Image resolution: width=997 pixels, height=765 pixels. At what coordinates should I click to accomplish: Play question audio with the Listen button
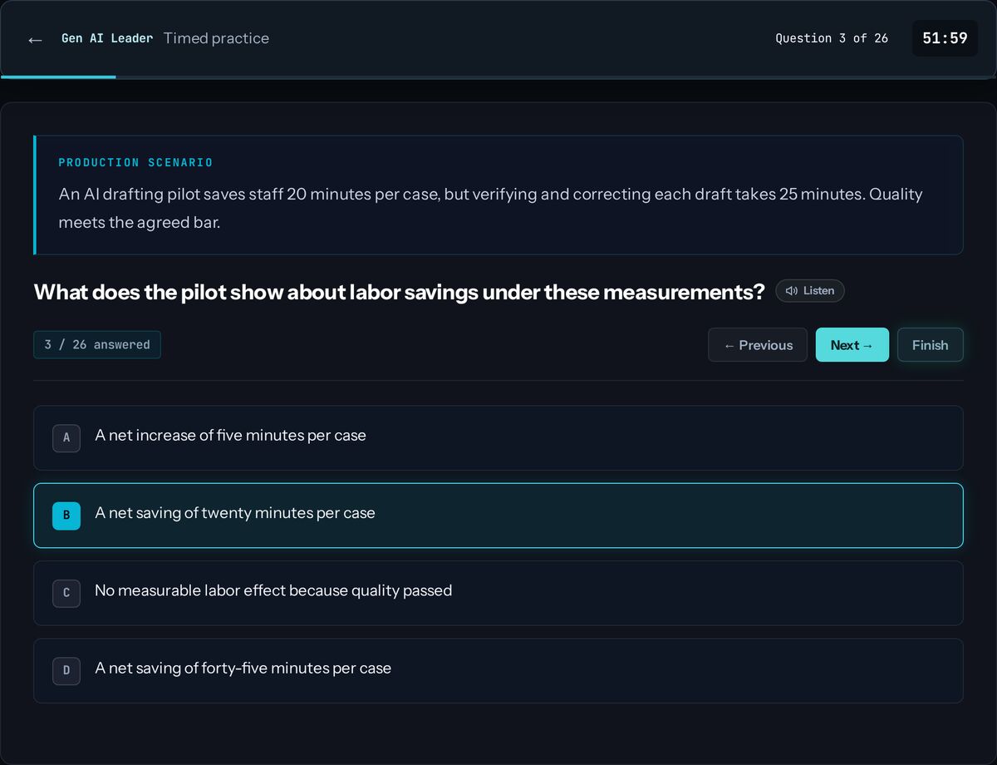click(810, 291)
